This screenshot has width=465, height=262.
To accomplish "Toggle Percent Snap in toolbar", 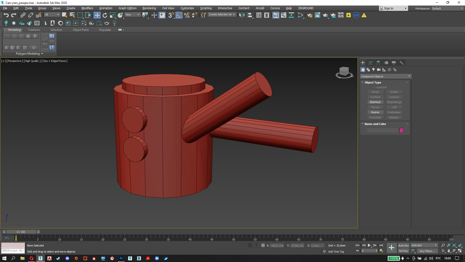I will point(186,15).
